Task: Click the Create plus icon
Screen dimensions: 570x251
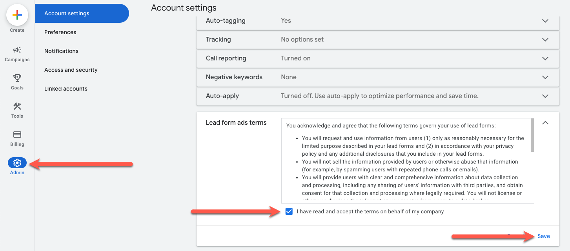Action: click(17, 15)
